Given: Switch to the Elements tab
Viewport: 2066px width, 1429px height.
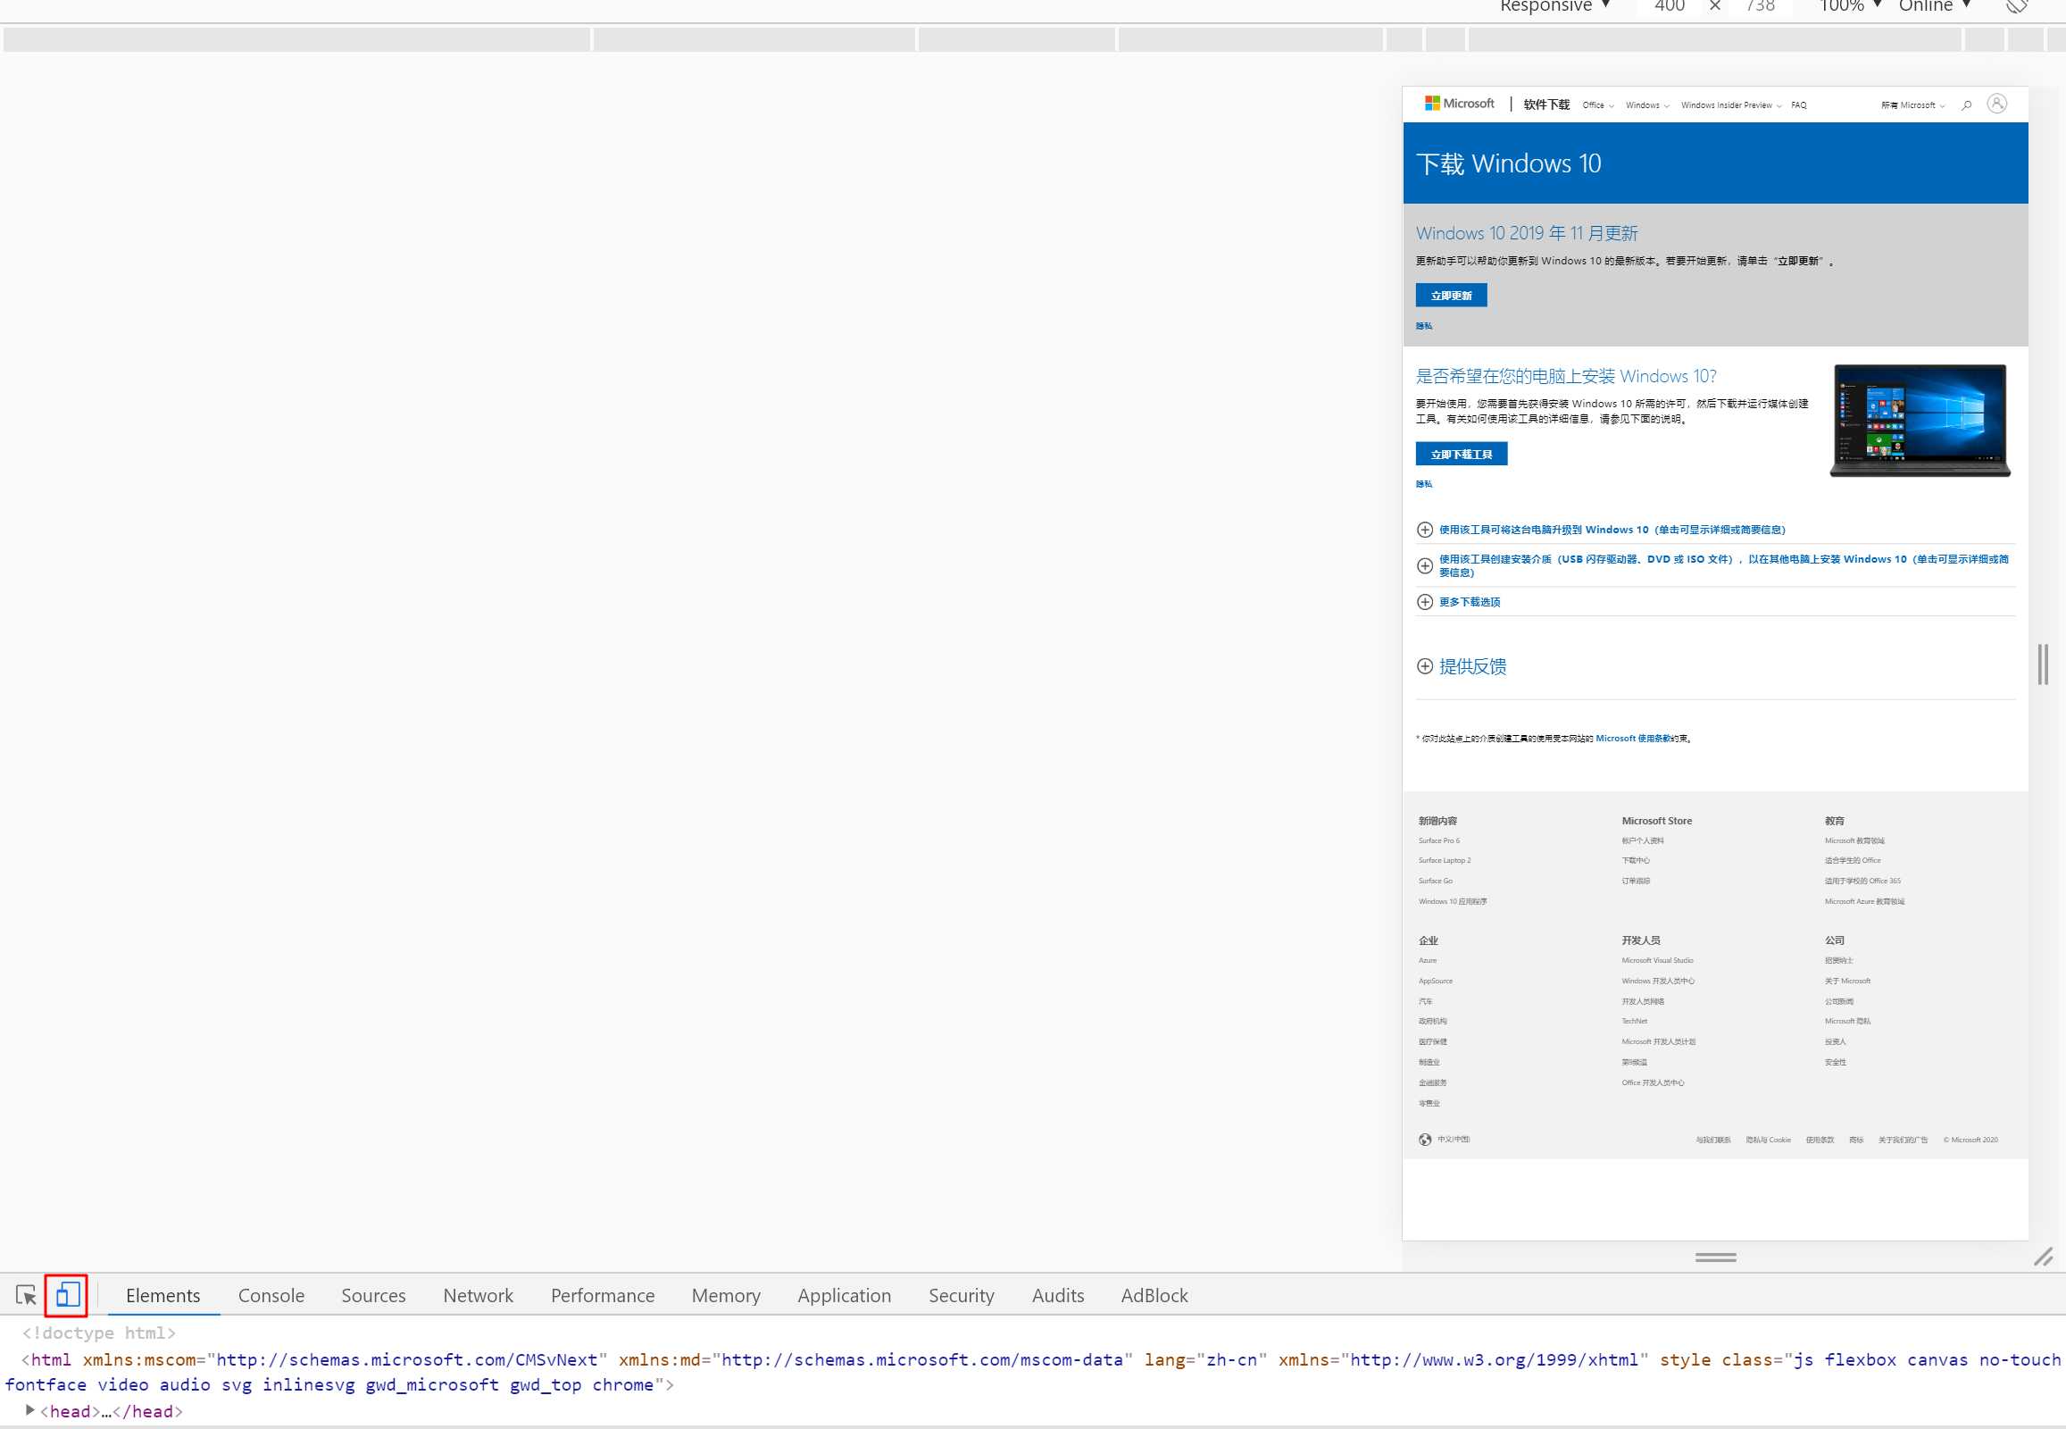Looking at the screenshot, I should tap(162, 1295).
